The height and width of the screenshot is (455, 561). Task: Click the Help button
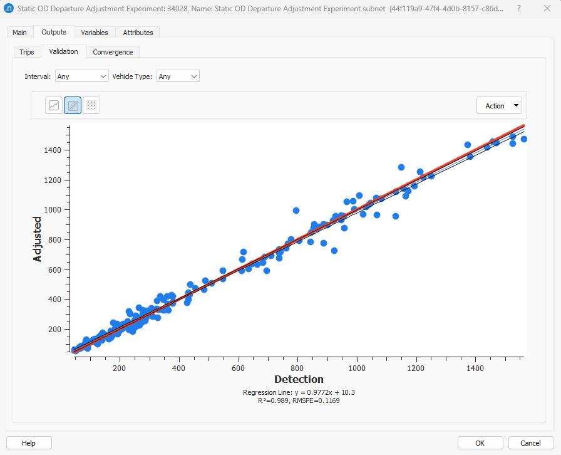[x=29, y=443]
